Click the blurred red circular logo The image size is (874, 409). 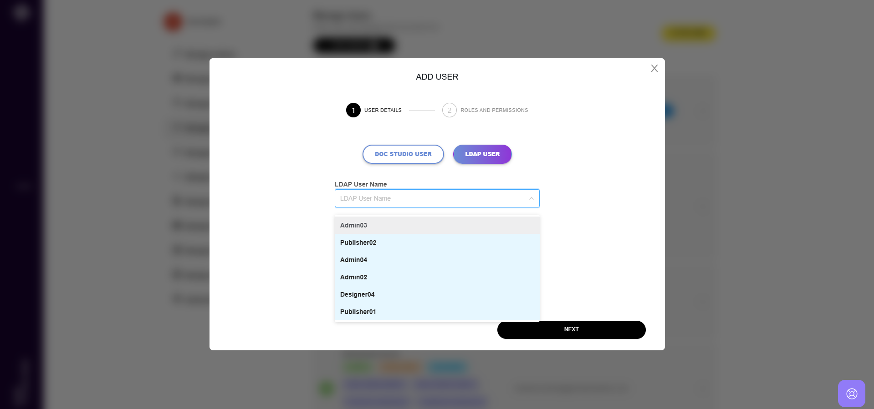tap(173, 22)
